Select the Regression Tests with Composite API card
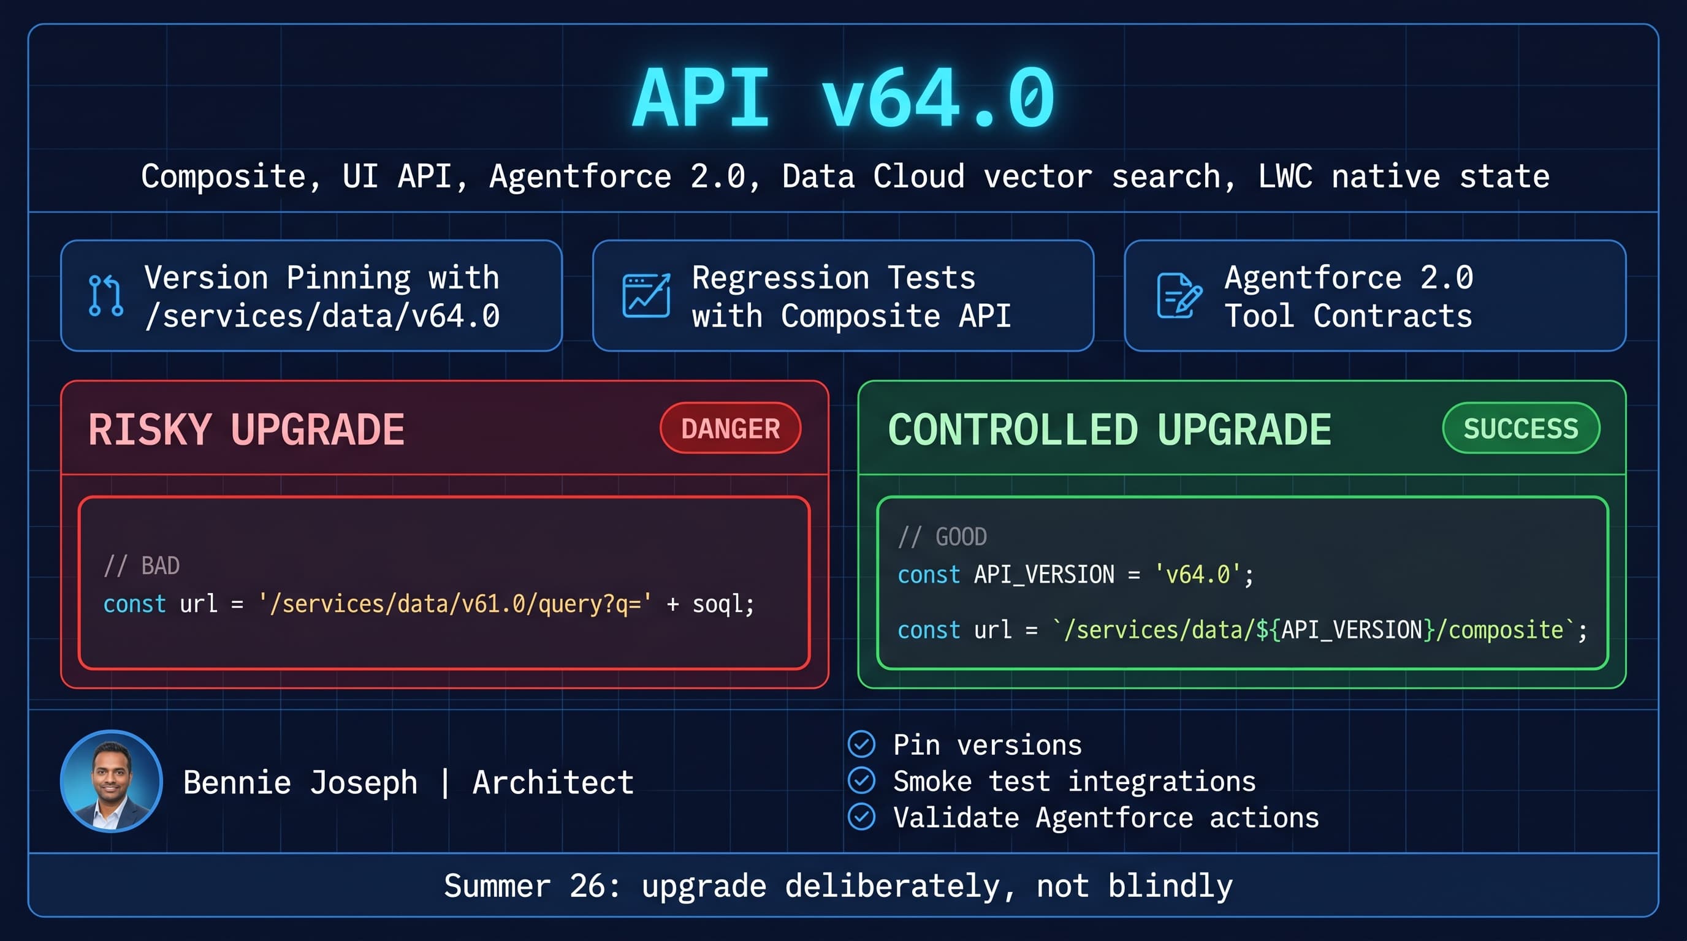 coord(843,296)
